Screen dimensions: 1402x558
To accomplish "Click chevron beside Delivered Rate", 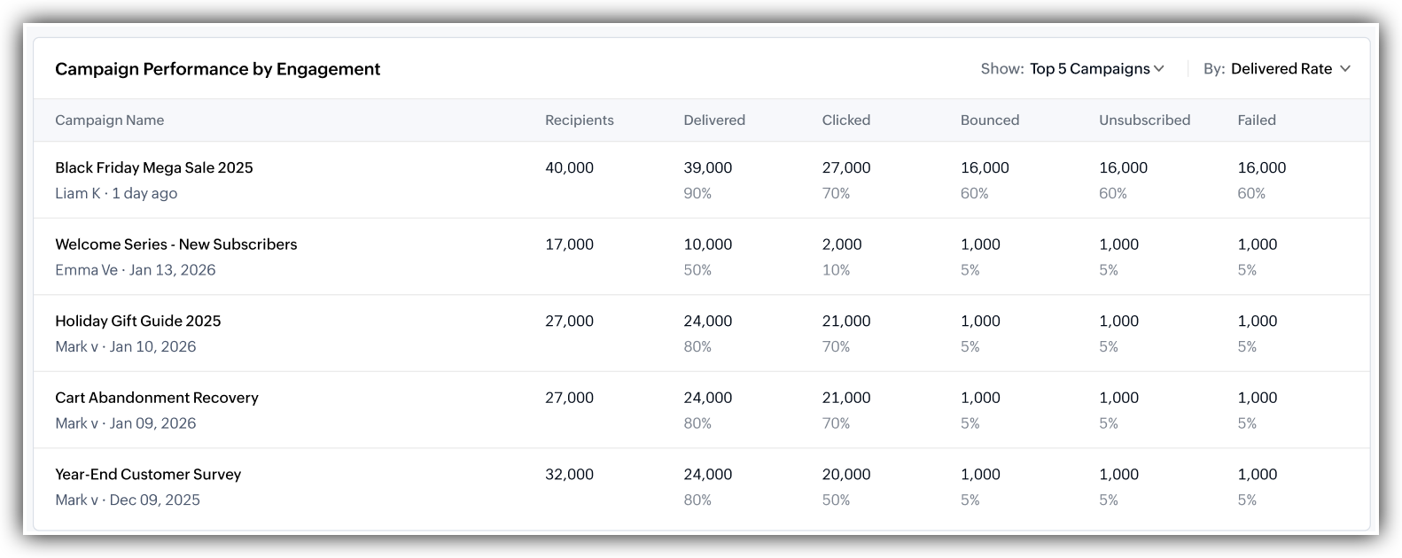I will click(1345, 69).
